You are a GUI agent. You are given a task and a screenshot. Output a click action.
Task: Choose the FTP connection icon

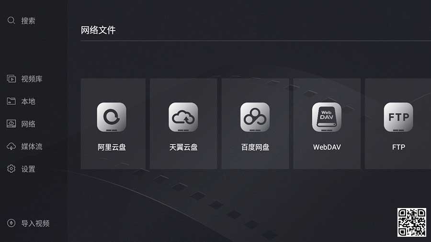398,117
